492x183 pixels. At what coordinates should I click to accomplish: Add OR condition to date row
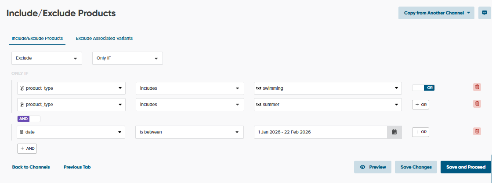pyautogui.click(x=420, y=132)
